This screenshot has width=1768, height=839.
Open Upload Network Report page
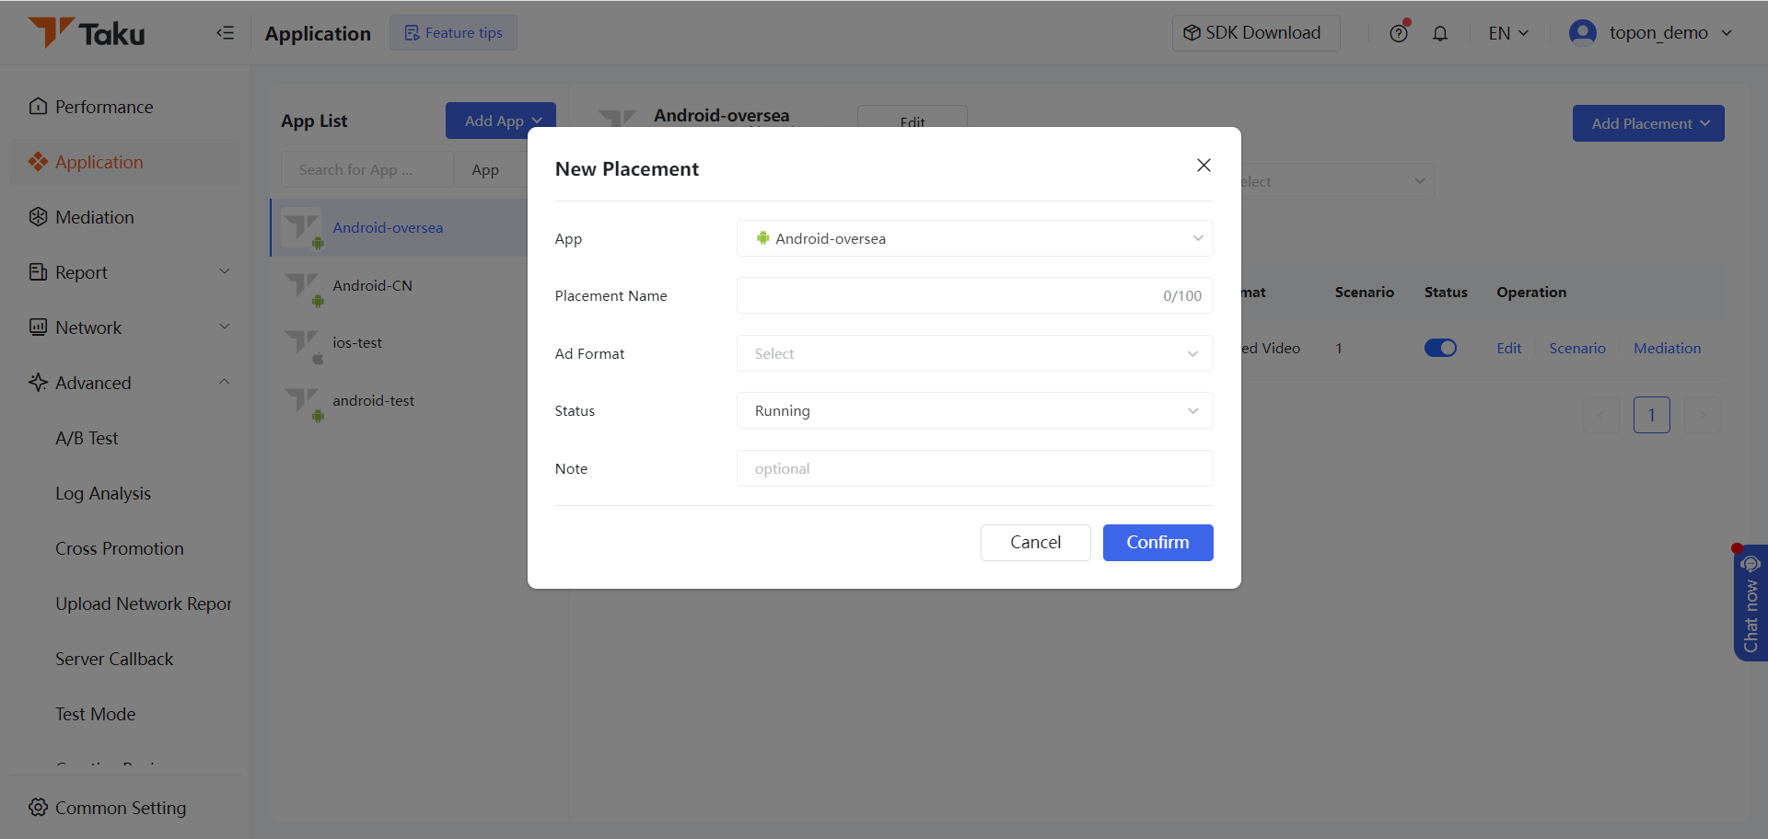coord(143,603)
